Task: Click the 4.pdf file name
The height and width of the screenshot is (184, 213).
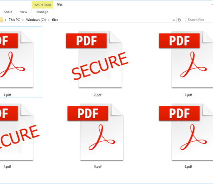Action: pos(7,166)
